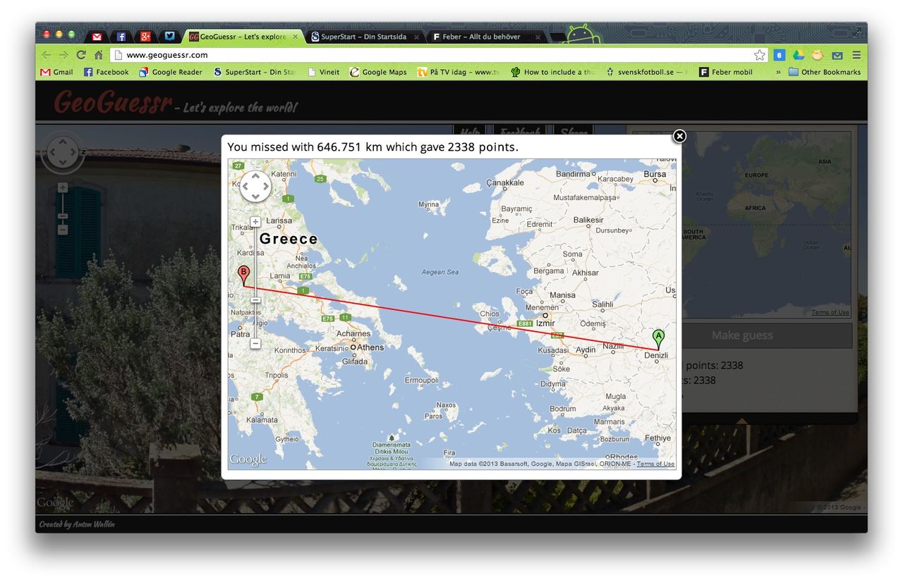
Task: Show hidden bookmarks chevron
Action: tap(778, 72)
